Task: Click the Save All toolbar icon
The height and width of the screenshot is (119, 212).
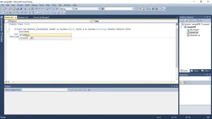Action: (21, 9)
